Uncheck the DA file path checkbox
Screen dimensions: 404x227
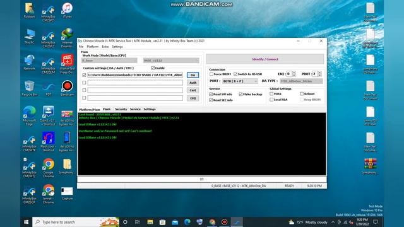tap(84, 75)
